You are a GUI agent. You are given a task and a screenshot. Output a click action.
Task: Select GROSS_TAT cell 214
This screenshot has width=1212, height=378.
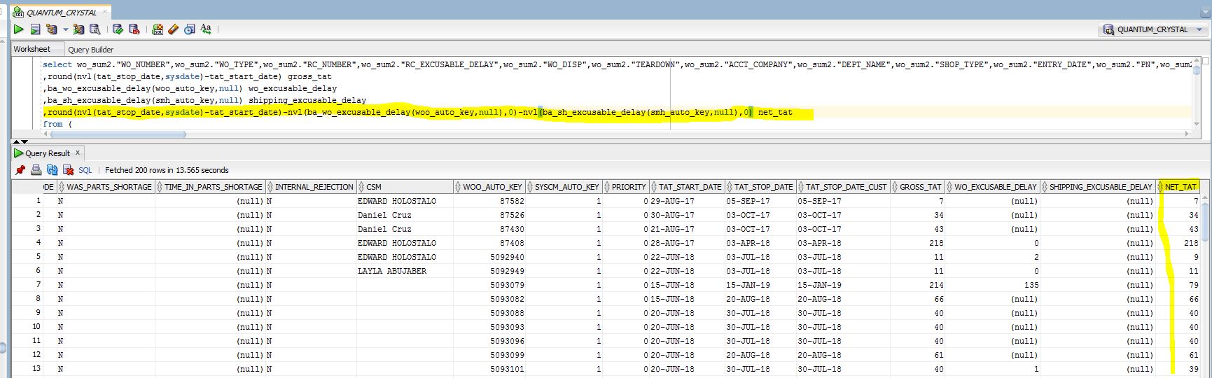coord(917,285)
